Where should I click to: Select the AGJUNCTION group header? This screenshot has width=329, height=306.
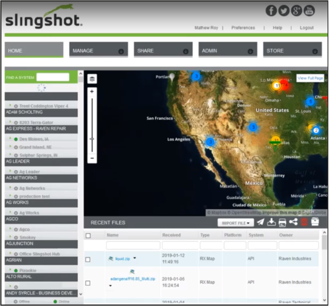[x=41, y=244]
